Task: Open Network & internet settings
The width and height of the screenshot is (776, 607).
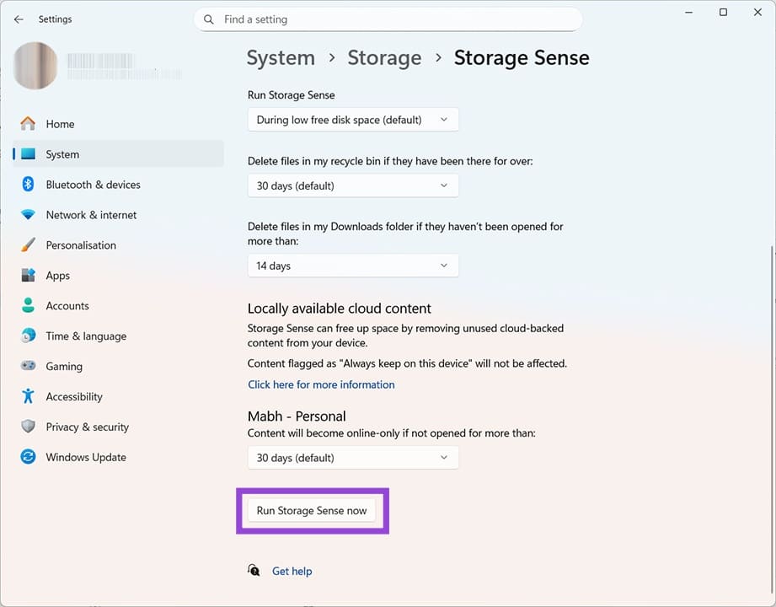Action: click(91, 215)
